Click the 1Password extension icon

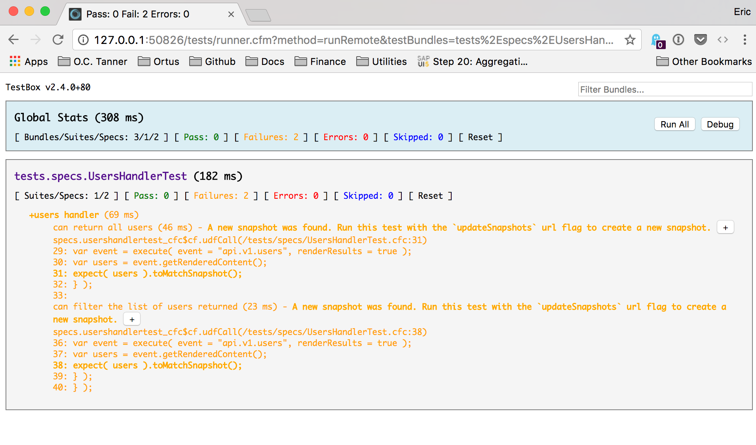coord(678,40)
